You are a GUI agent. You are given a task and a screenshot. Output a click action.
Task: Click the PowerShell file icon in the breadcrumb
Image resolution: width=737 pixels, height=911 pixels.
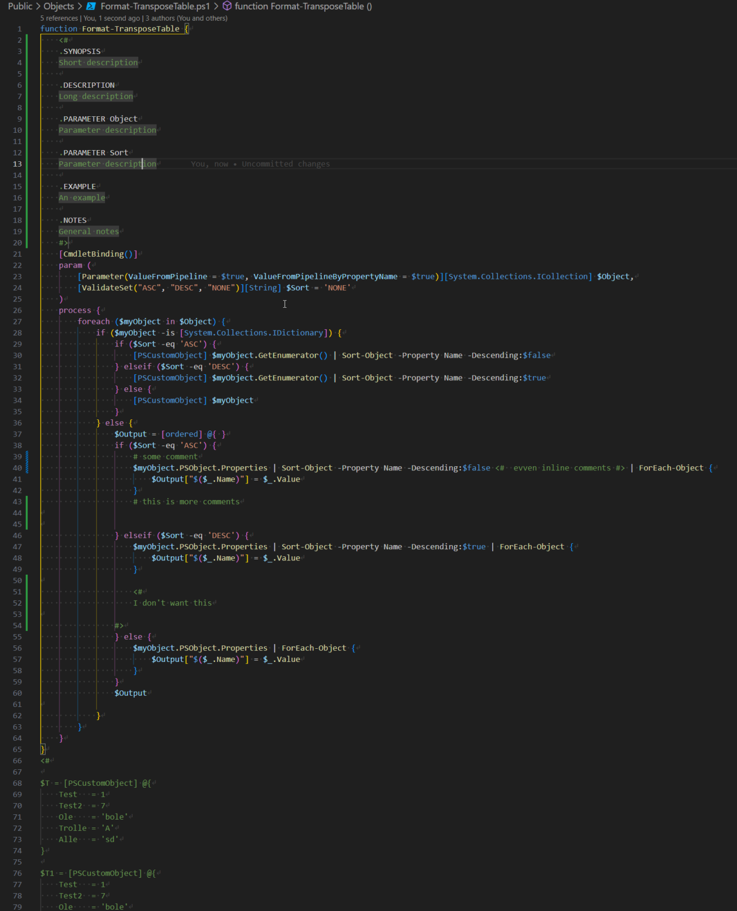pos(90,6)
